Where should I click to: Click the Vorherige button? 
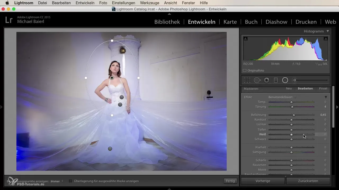(x=263, y=181)
